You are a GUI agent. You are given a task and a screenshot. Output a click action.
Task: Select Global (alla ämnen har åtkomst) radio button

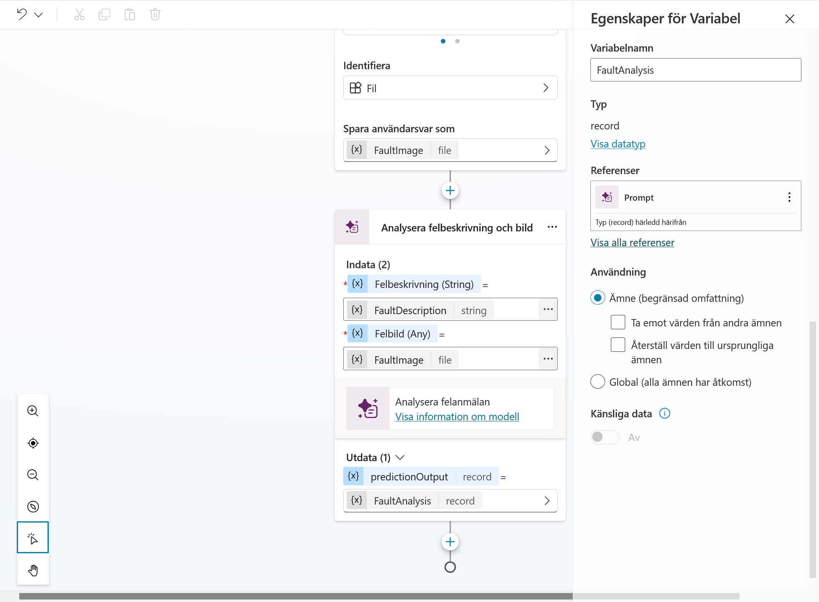[598, 382]
